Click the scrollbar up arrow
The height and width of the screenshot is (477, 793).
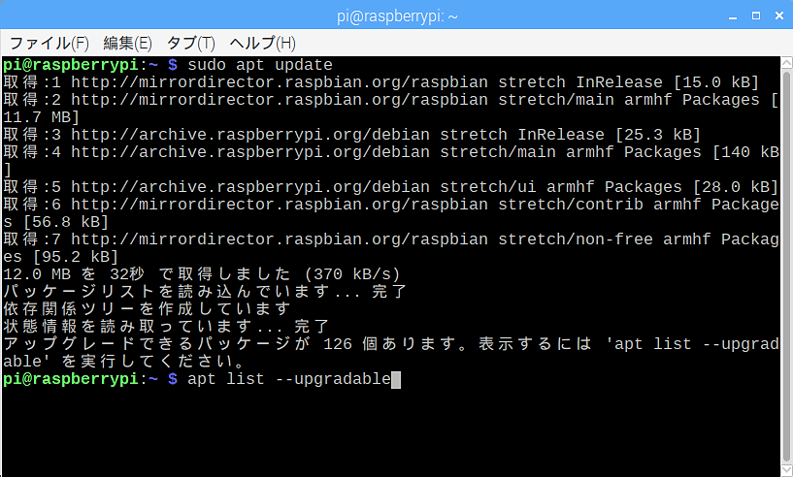tap(787, 63)
